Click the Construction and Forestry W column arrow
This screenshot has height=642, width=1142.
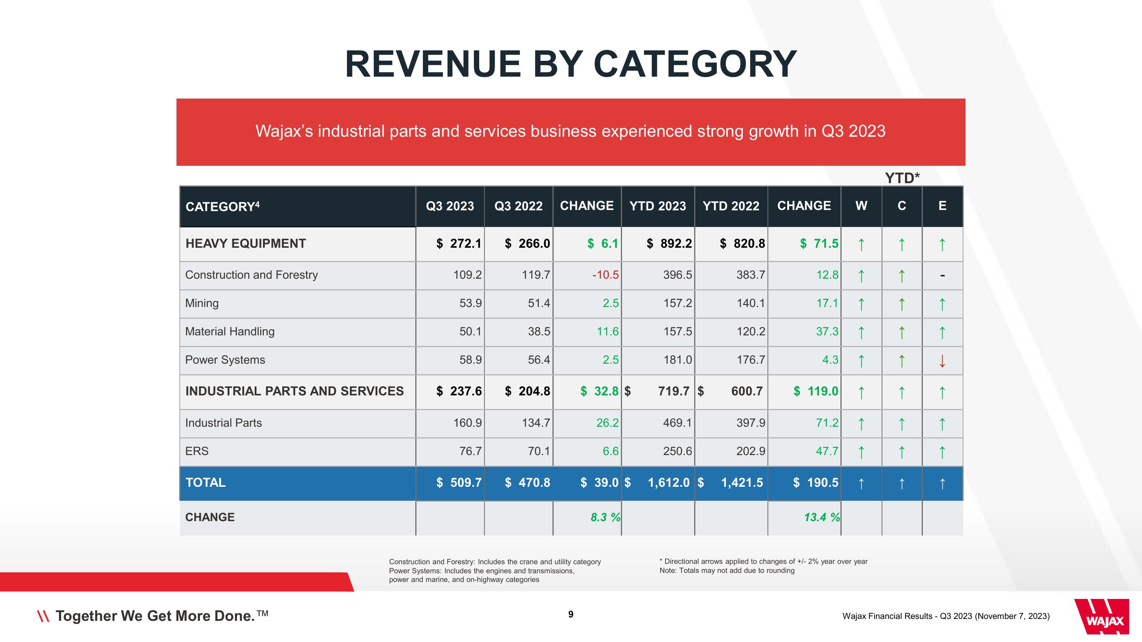point(861,276)
